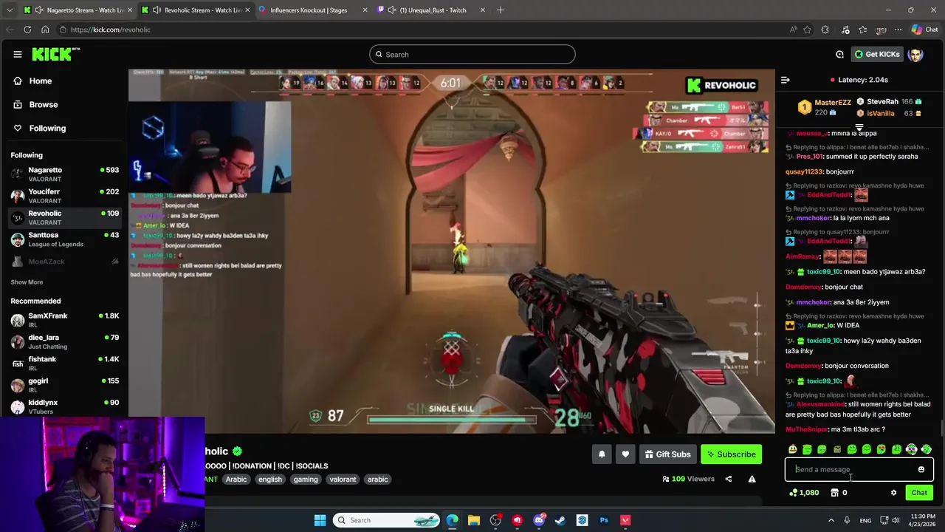Click the Subscribe button

[731, 454]
